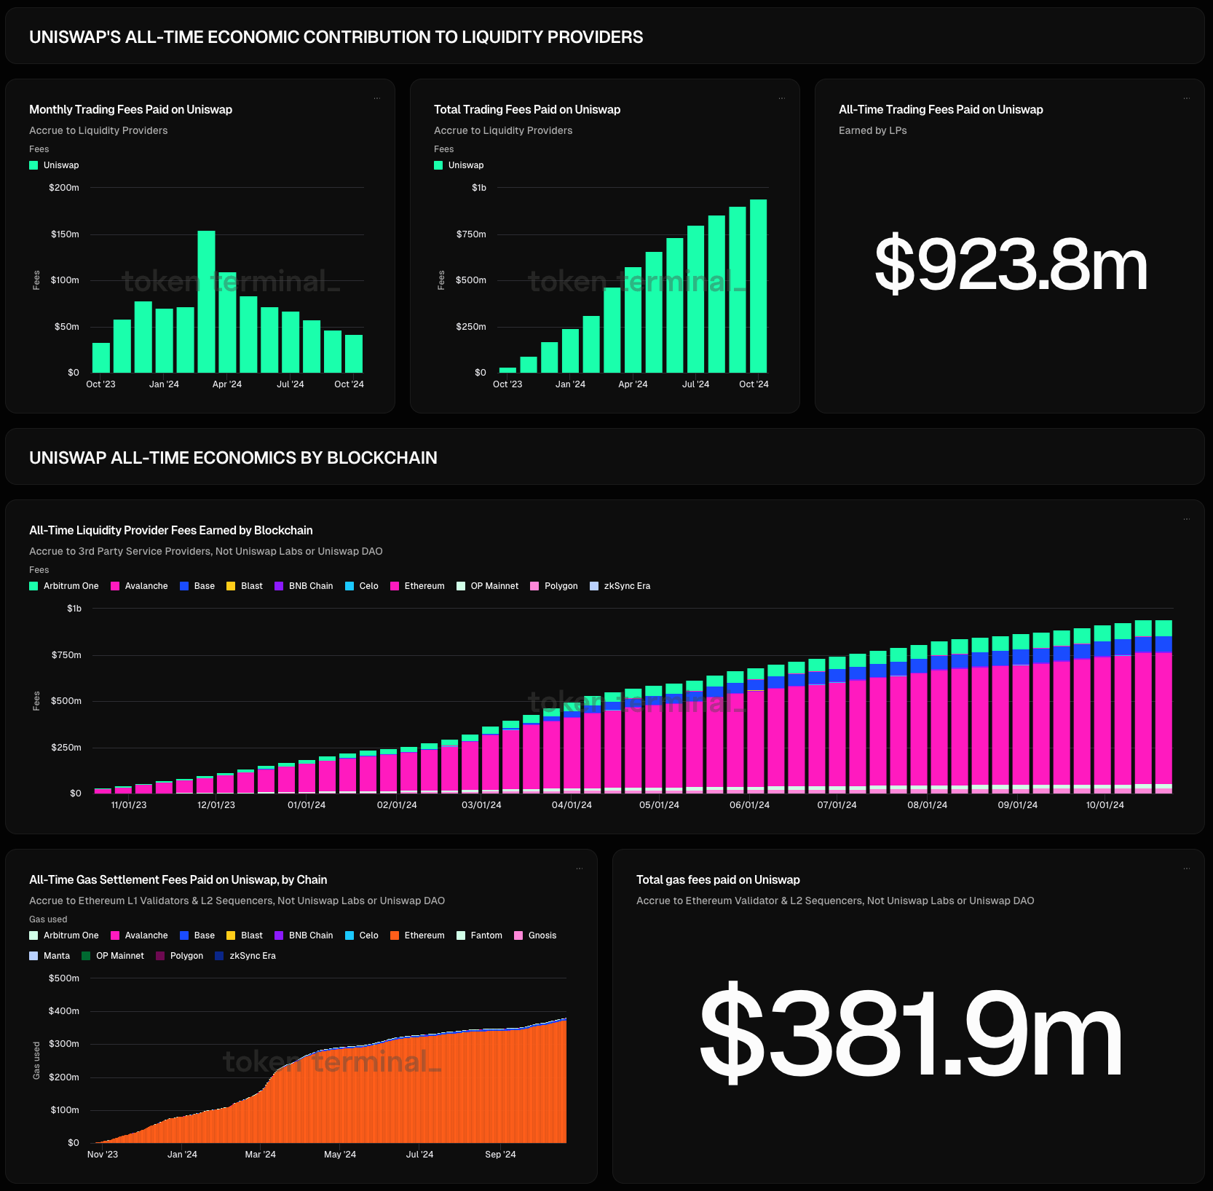1213x1191 pixels.
Task: Select the All-Time Economic Contribution section heading
Action: pyautogui.click(x=336, y=37)
